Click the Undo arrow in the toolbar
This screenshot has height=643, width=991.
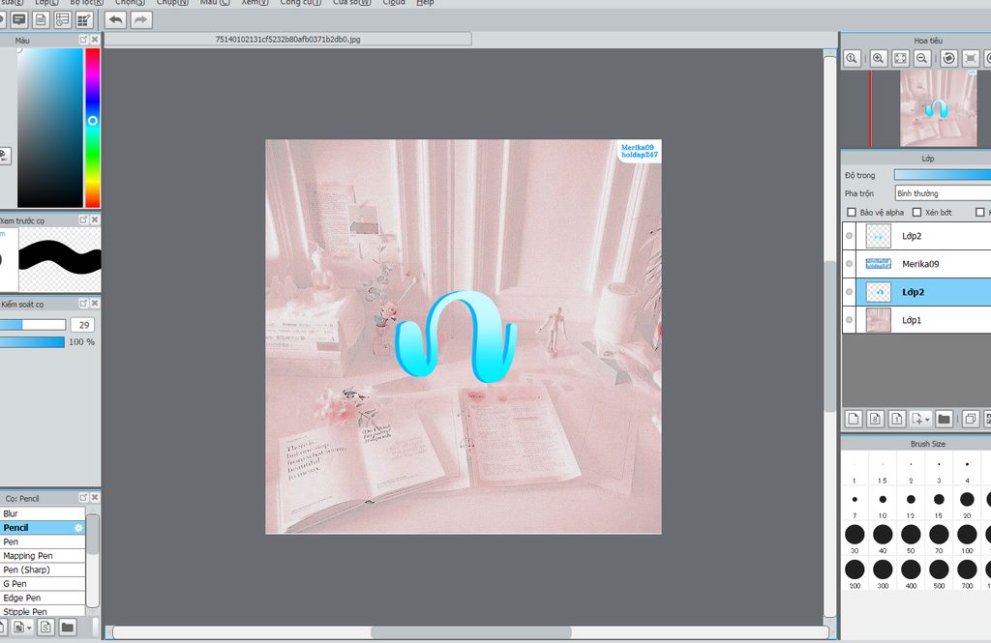point(116,20)
